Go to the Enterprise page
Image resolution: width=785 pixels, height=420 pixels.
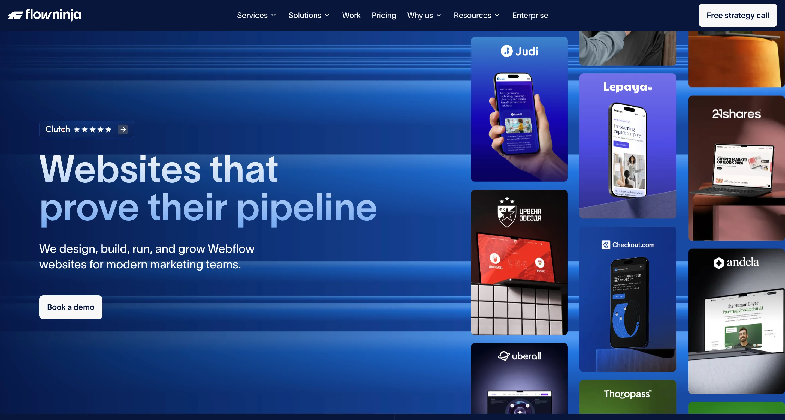[530, 15]
